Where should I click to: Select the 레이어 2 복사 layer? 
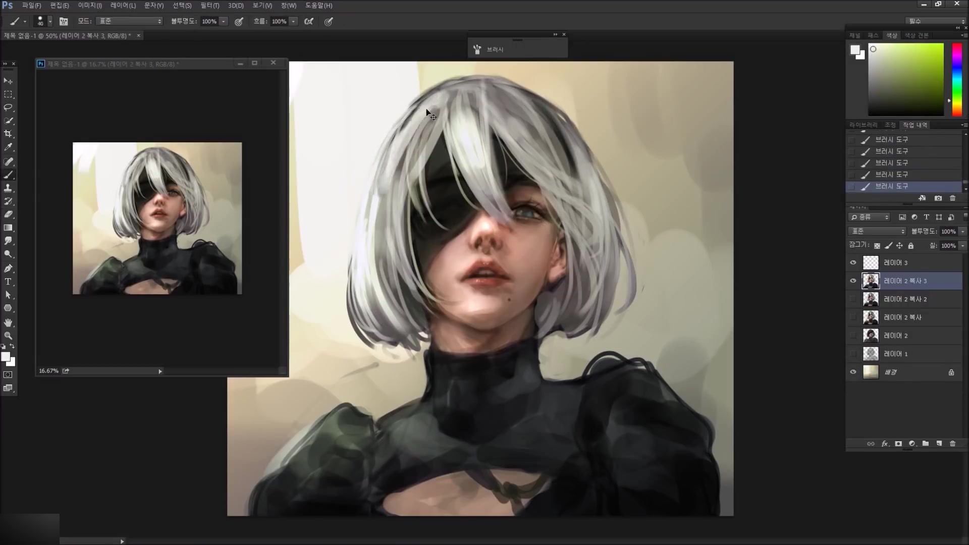(902, 317)
